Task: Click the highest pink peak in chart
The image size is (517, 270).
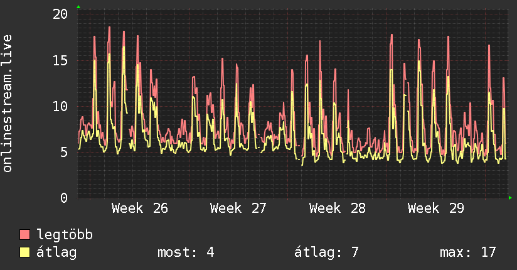Action: click(x=109, y=28)
